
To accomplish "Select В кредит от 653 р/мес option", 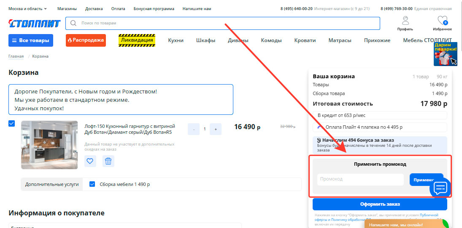I will (x=380, y=115).
